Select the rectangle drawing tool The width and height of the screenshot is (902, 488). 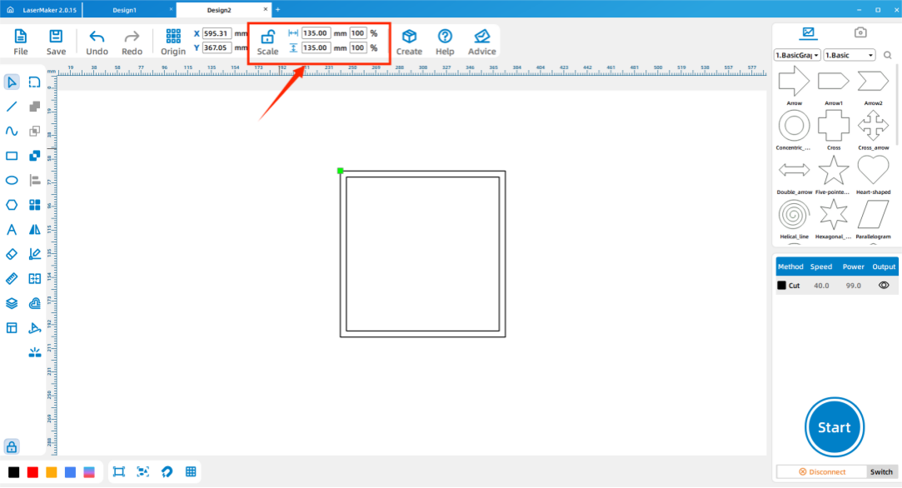(x=12, y=156)
